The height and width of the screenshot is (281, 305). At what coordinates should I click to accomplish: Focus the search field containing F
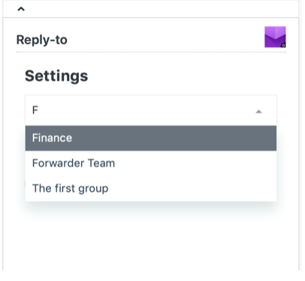(x=151, y=110)
